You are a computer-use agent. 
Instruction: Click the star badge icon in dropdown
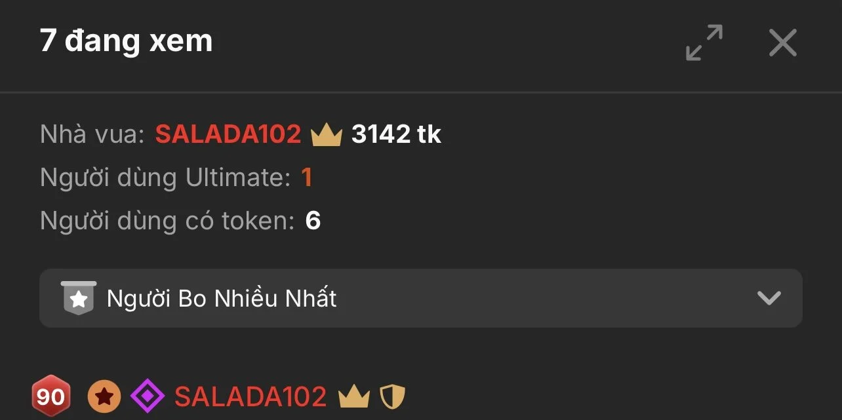(x=79, y=298)
